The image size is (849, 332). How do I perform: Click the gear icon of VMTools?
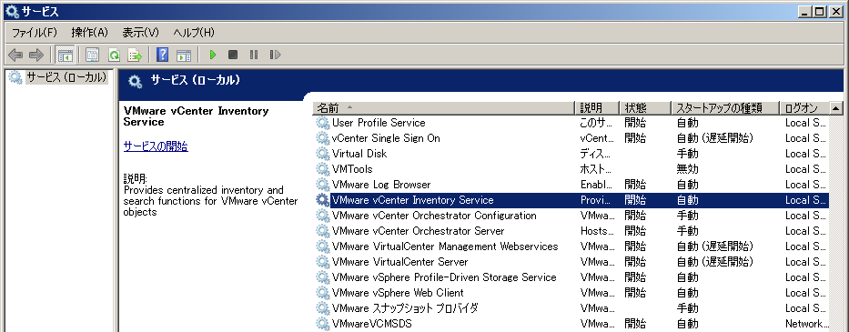(x=323, y=169)
